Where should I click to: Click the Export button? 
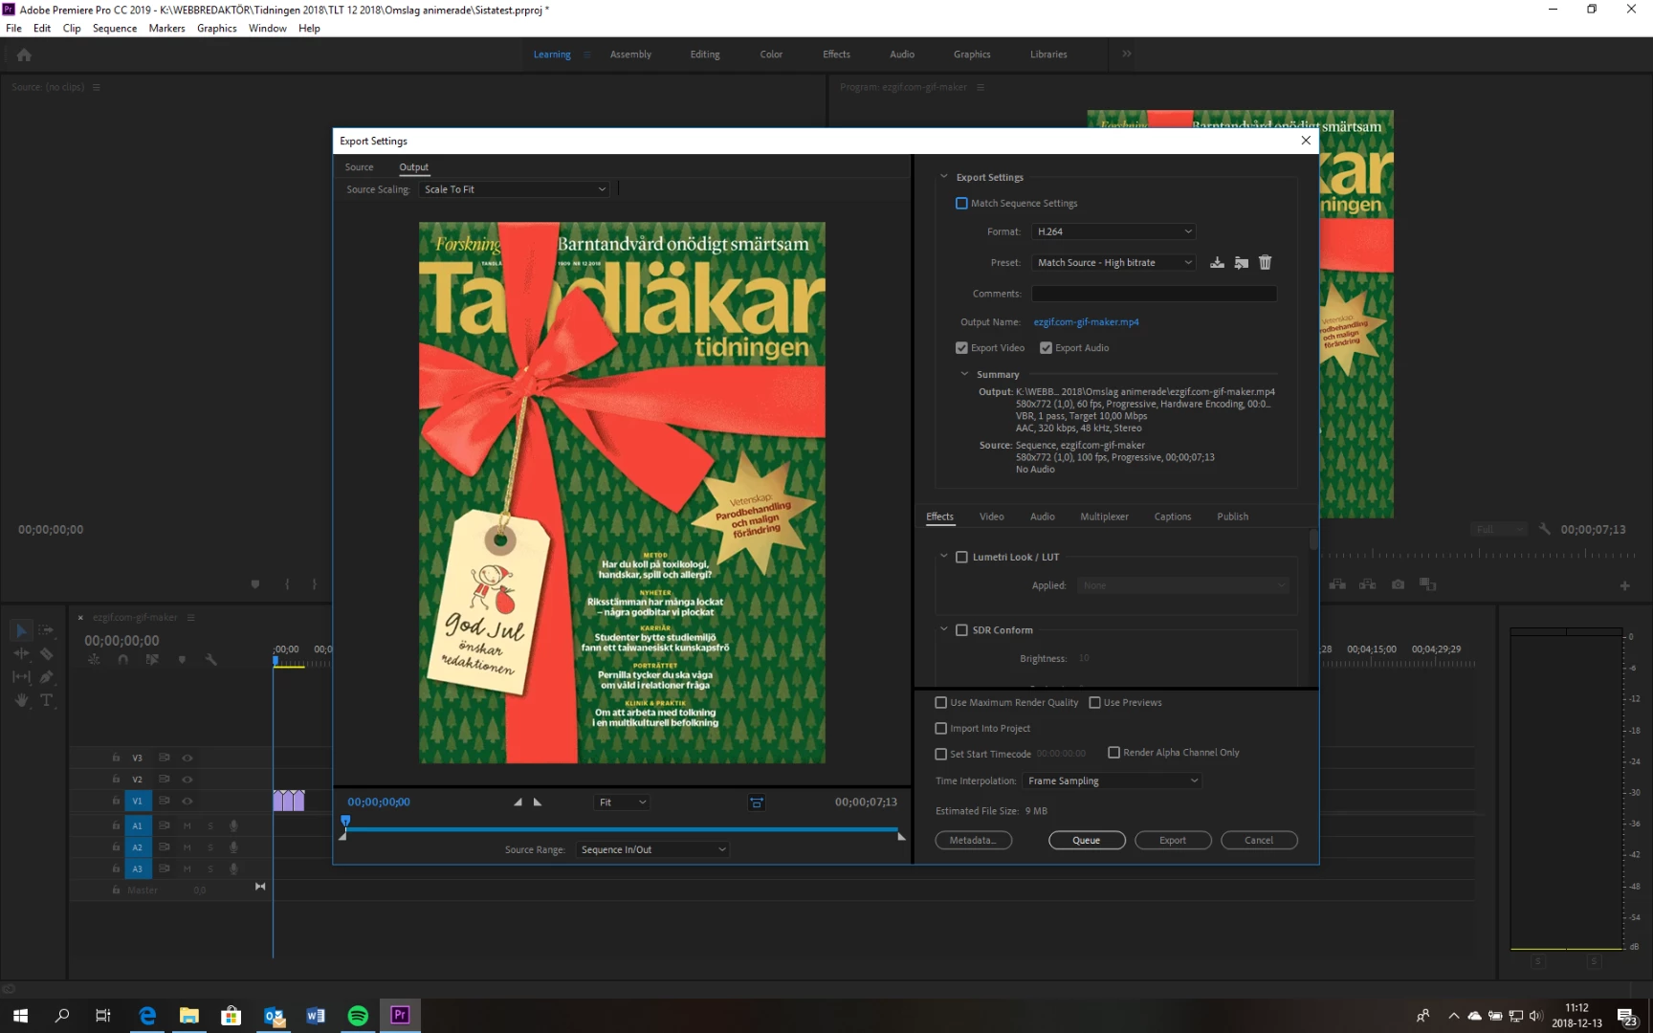(1173, 840)
